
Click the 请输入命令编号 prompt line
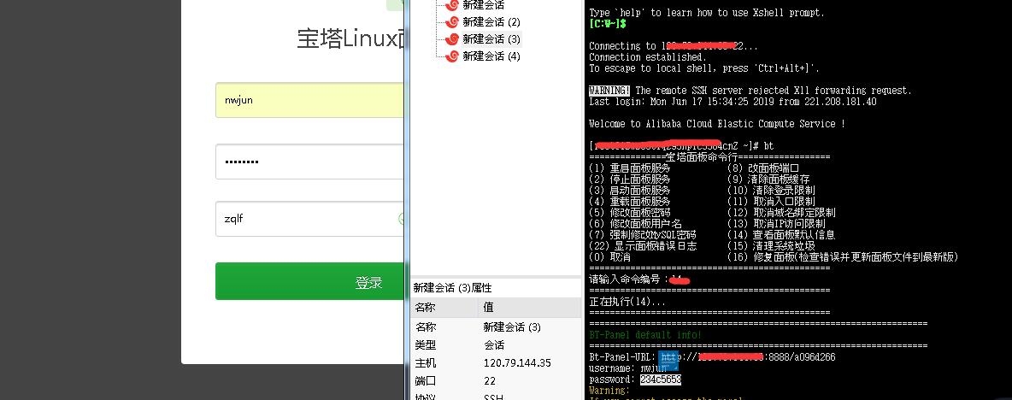(639, 279)
